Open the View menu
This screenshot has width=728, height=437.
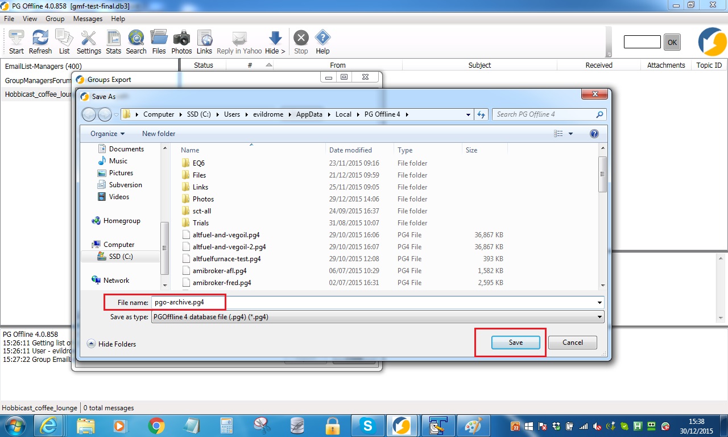(30, 19)
